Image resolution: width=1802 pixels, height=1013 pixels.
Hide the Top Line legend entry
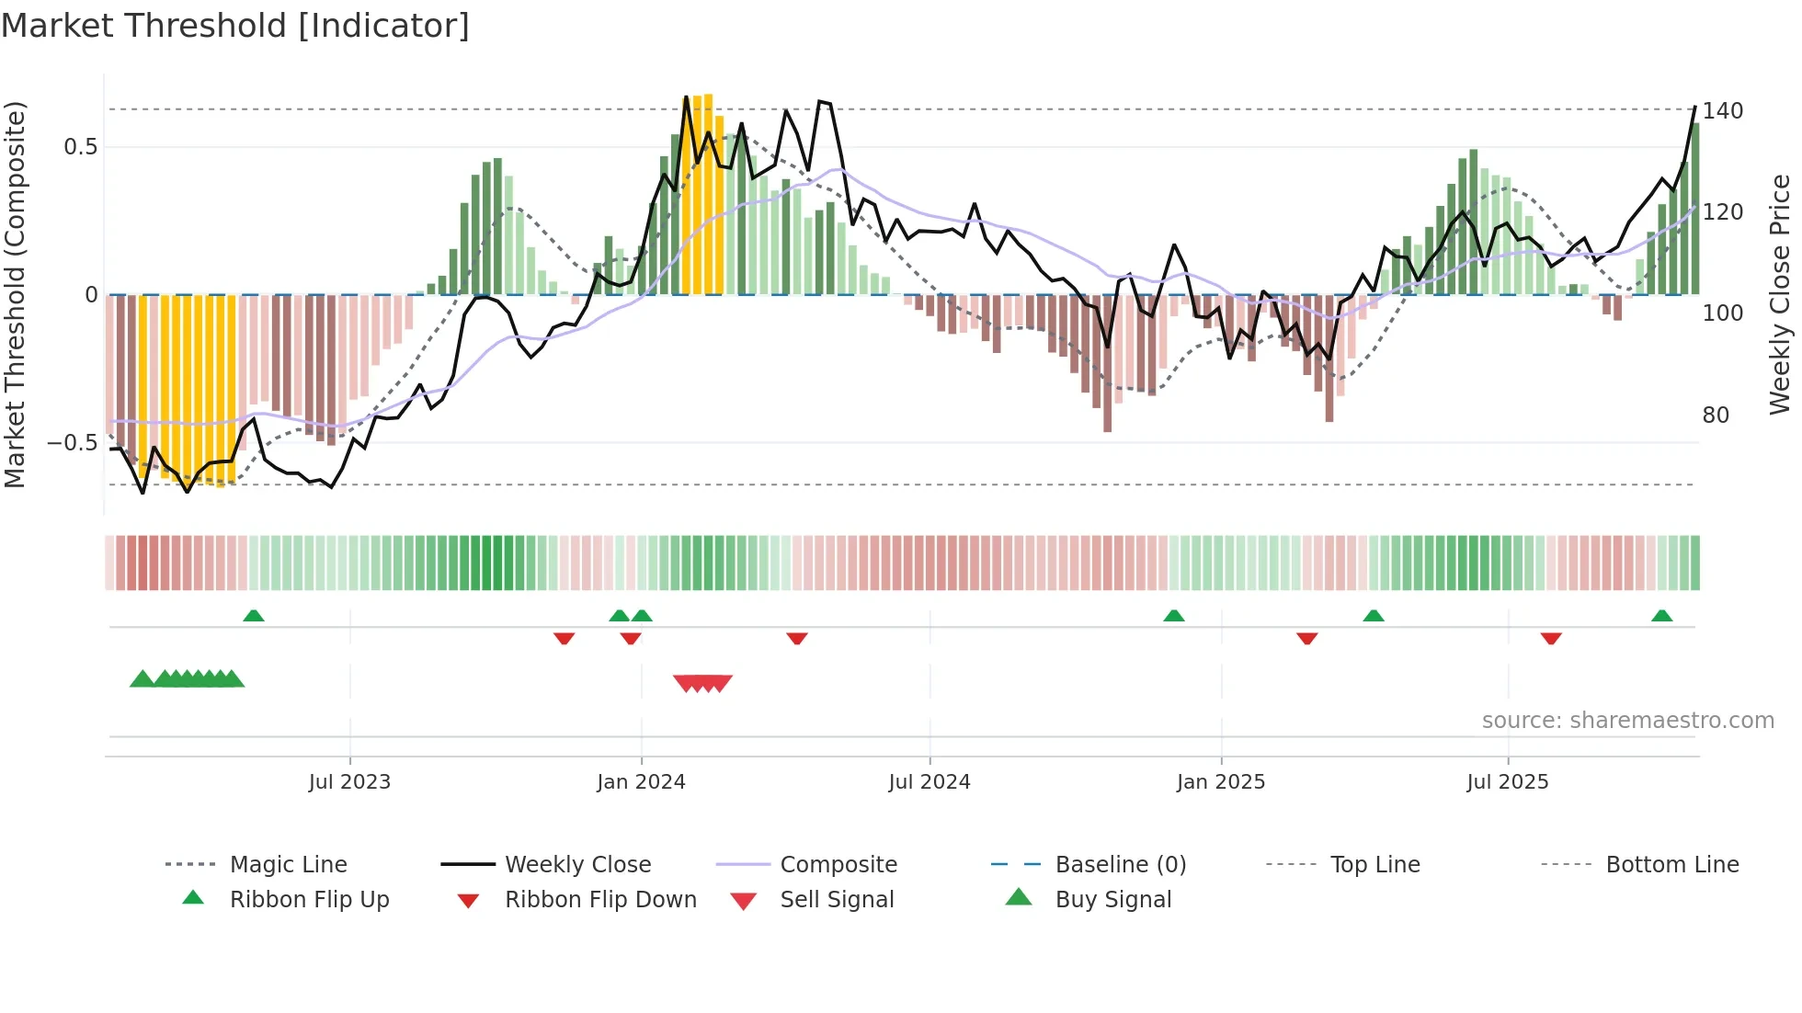click(1374, 865)
